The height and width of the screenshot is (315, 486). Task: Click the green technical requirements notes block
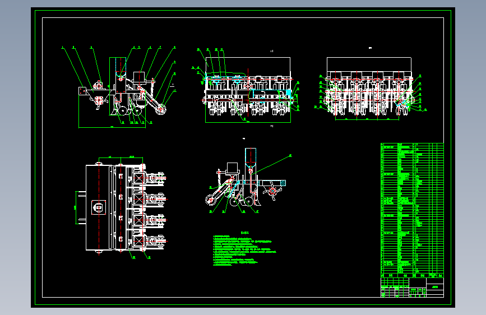coord(244,249)
